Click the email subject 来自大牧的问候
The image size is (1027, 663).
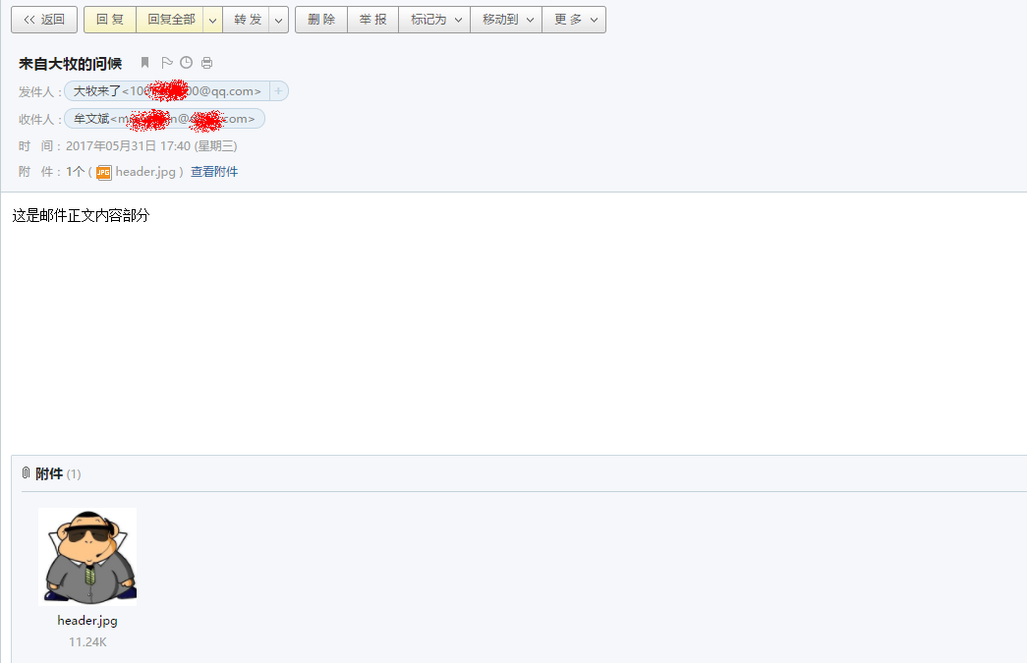pyautogui.click(x=70, y=64)
